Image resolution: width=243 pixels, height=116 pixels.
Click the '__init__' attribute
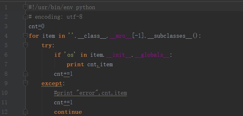[x=119, y=55]
